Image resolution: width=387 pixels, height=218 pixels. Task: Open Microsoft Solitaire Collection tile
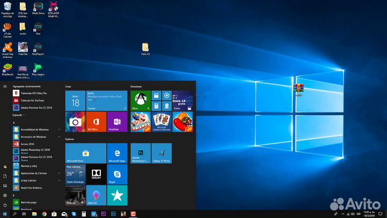pos(162,122)
